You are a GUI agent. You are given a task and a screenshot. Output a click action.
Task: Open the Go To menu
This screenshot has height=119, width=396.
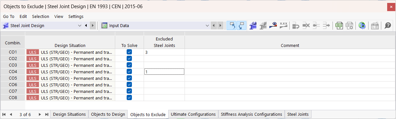(x=9, y=16)
